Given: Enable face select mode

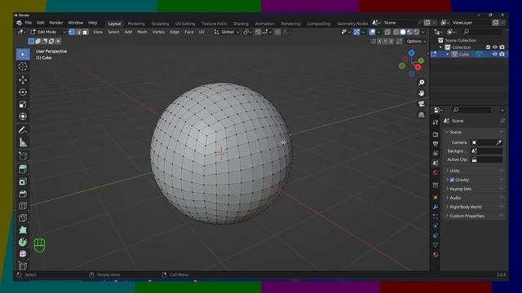Looking at the screenshot, I should [x=85, y=32].
